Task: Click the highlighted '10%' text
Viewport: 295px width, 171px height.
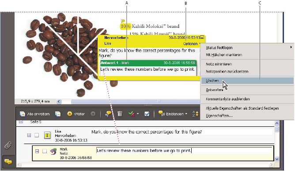Action: click(125, 26)
